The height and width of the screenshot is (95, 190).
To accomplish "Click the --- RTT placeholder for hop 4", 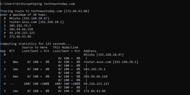I will click(12, 84).
